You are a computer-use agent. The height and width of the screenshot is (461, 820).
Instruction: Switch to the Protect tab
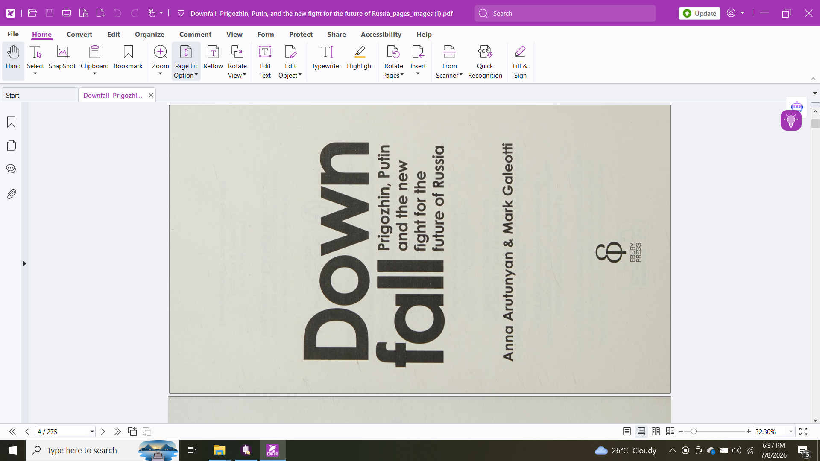pyautogui.click(x=301, y=34)
